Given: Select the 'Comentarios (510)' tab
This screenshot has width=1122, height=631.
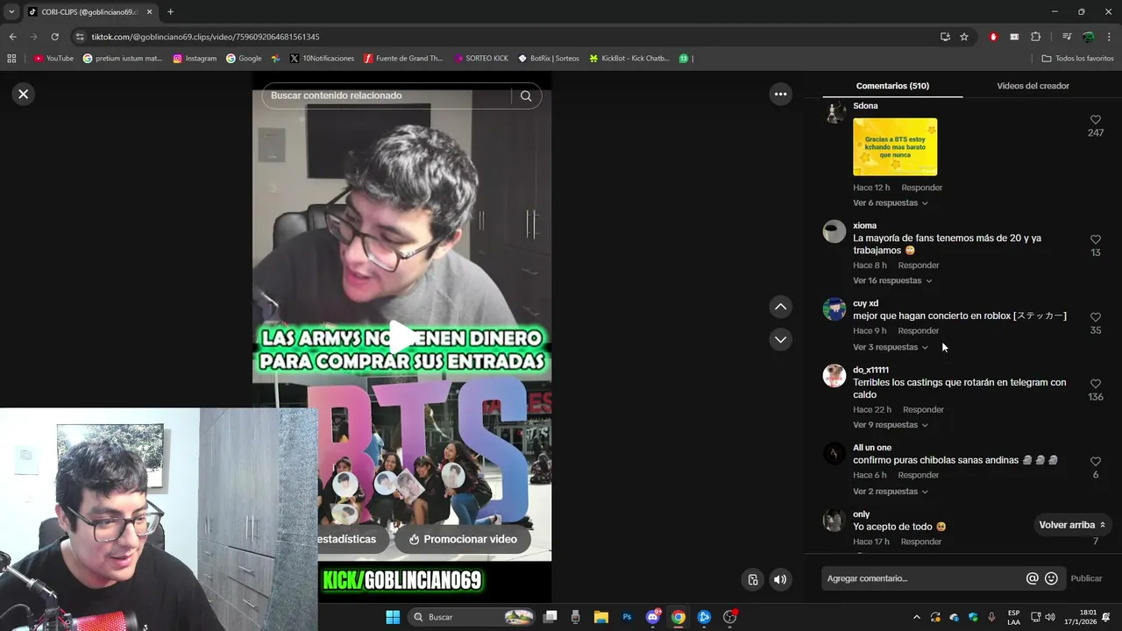Looking at the screenshot, I should 892,86.
